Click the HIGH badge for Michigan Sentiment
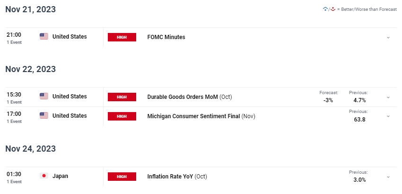This screenshot has height=194, width=402. 122,116
